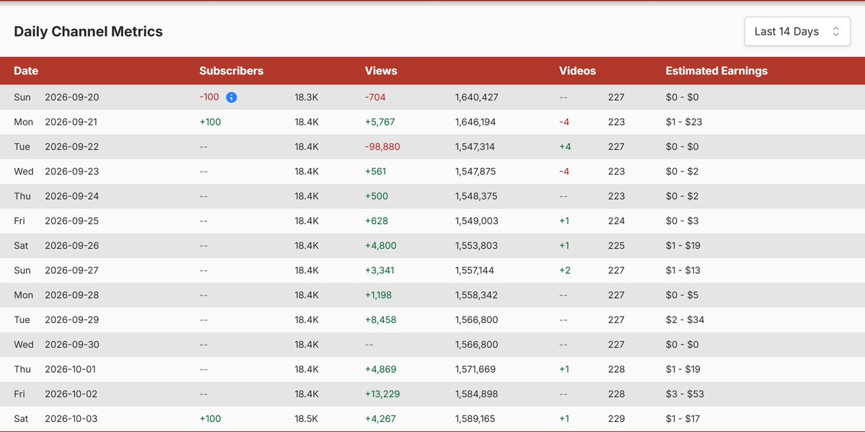Viewport: 865px width, 432px height.
Task: Click the Date column header
Action: click(26, 71)
